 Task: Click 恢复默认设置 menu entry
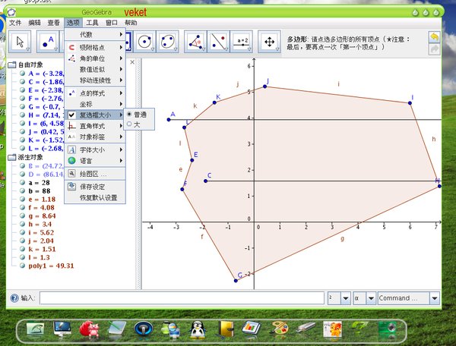(100, 197)
